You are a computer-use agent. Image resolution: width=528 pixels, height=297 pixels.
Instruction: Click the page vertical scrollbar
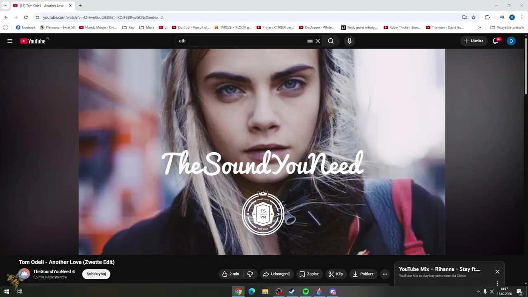coord(526,66)
